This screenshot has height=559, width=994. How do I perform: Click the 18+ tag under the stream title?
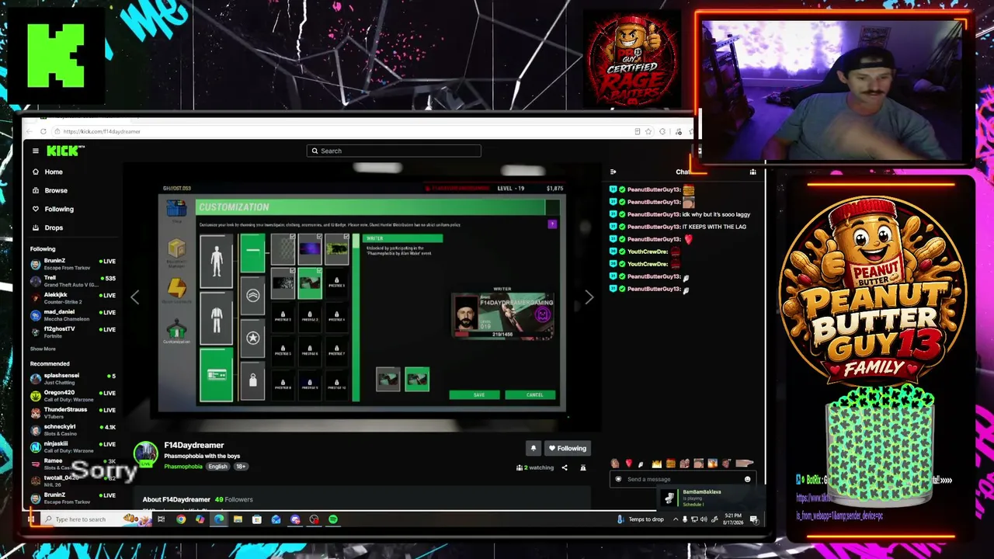(x=241, y=467)
